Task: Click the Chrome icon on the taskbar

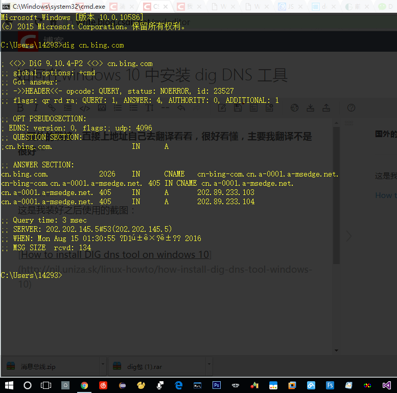Action: click(84, 385)
